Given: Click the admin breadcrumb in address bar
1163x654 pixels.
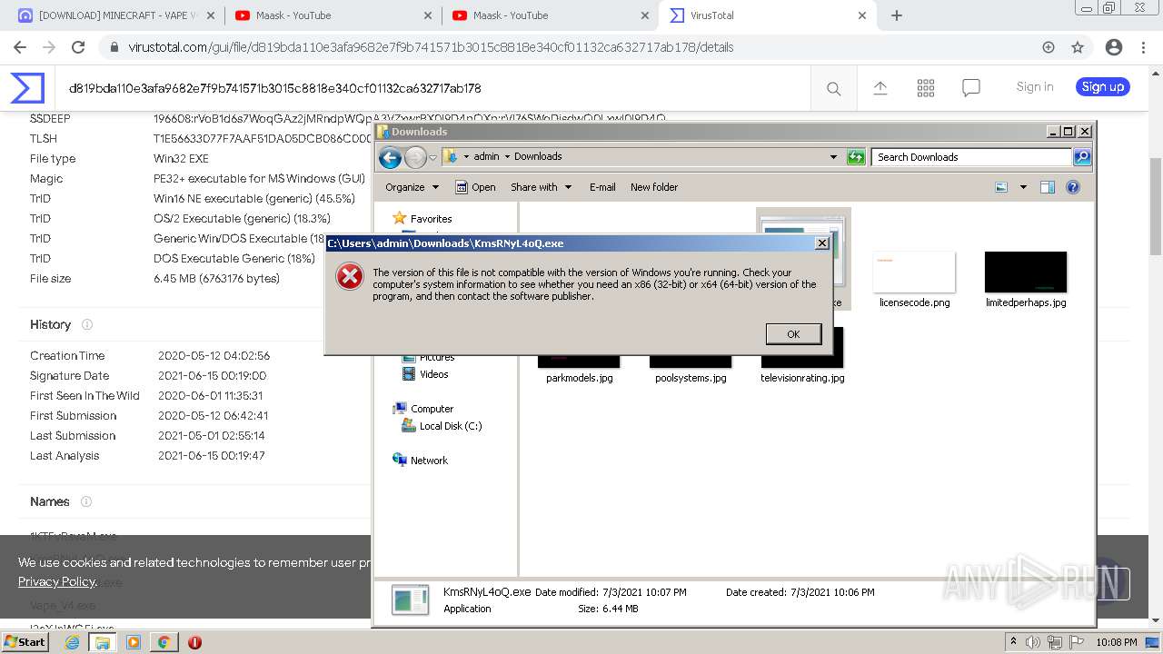Looking at the screenshot, I should point(486,156).
